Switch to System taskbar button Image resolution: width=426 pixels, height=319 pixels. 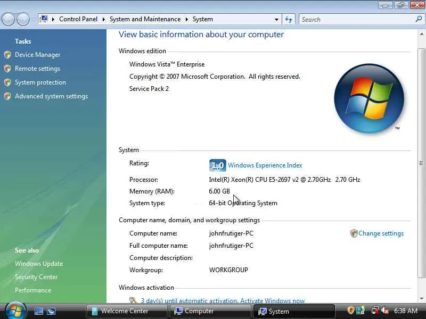(294, 311)
